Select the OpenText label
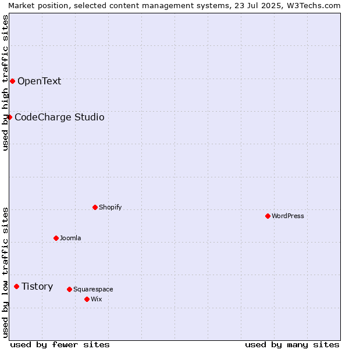 click(x=40, y=81)
